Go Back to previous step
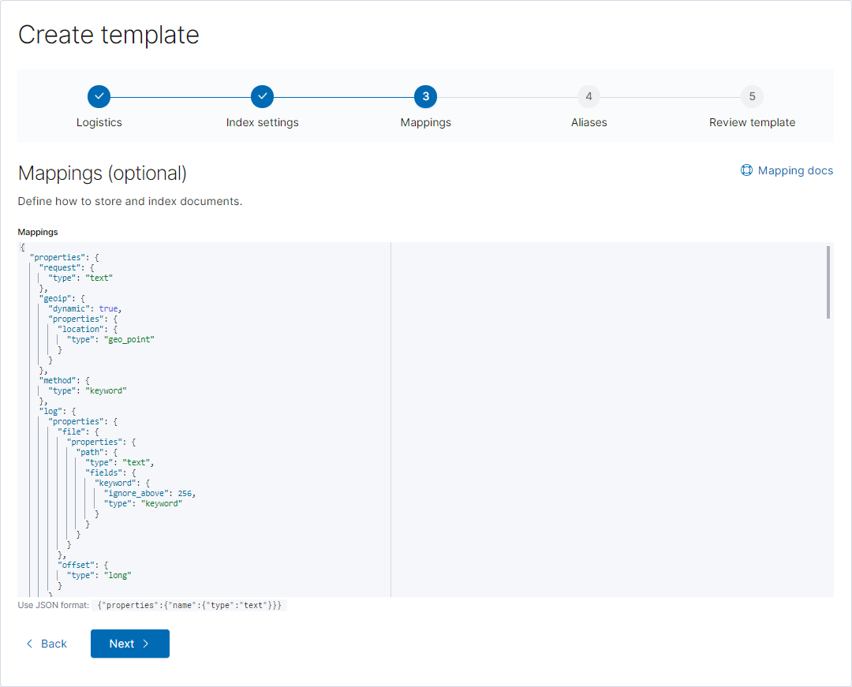The height and width of the screenshot is (687, 852). click(47, 644)
